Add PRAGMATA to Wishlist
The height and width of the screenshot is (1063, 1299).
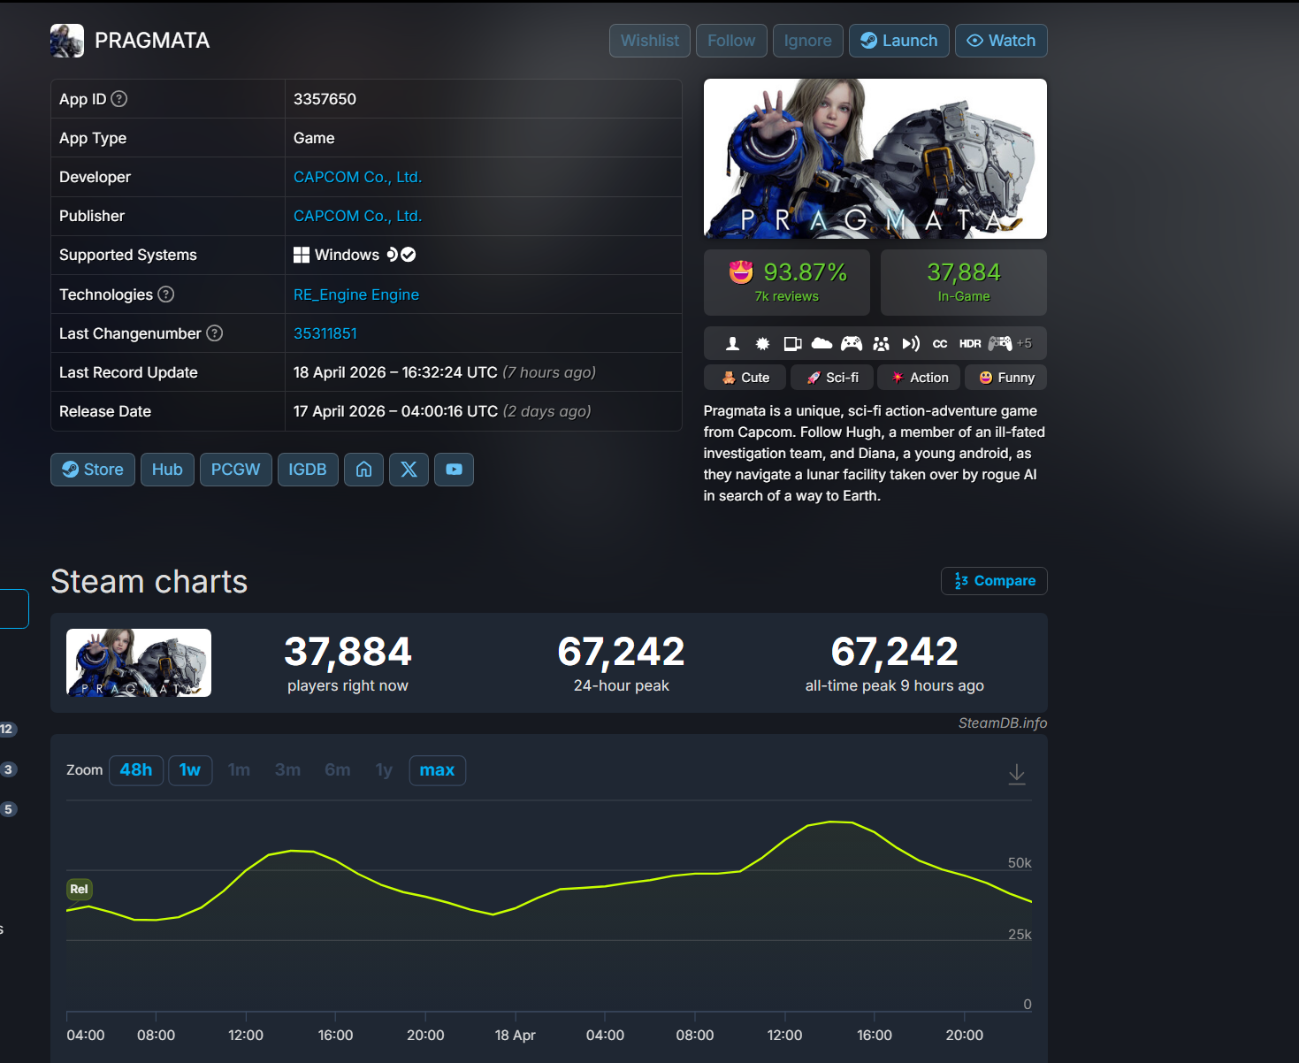[650, 41]
